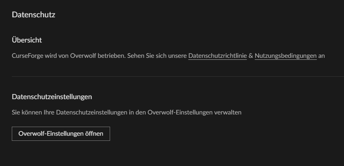Click the Datenschutzeinstellungen section heading

52,96
